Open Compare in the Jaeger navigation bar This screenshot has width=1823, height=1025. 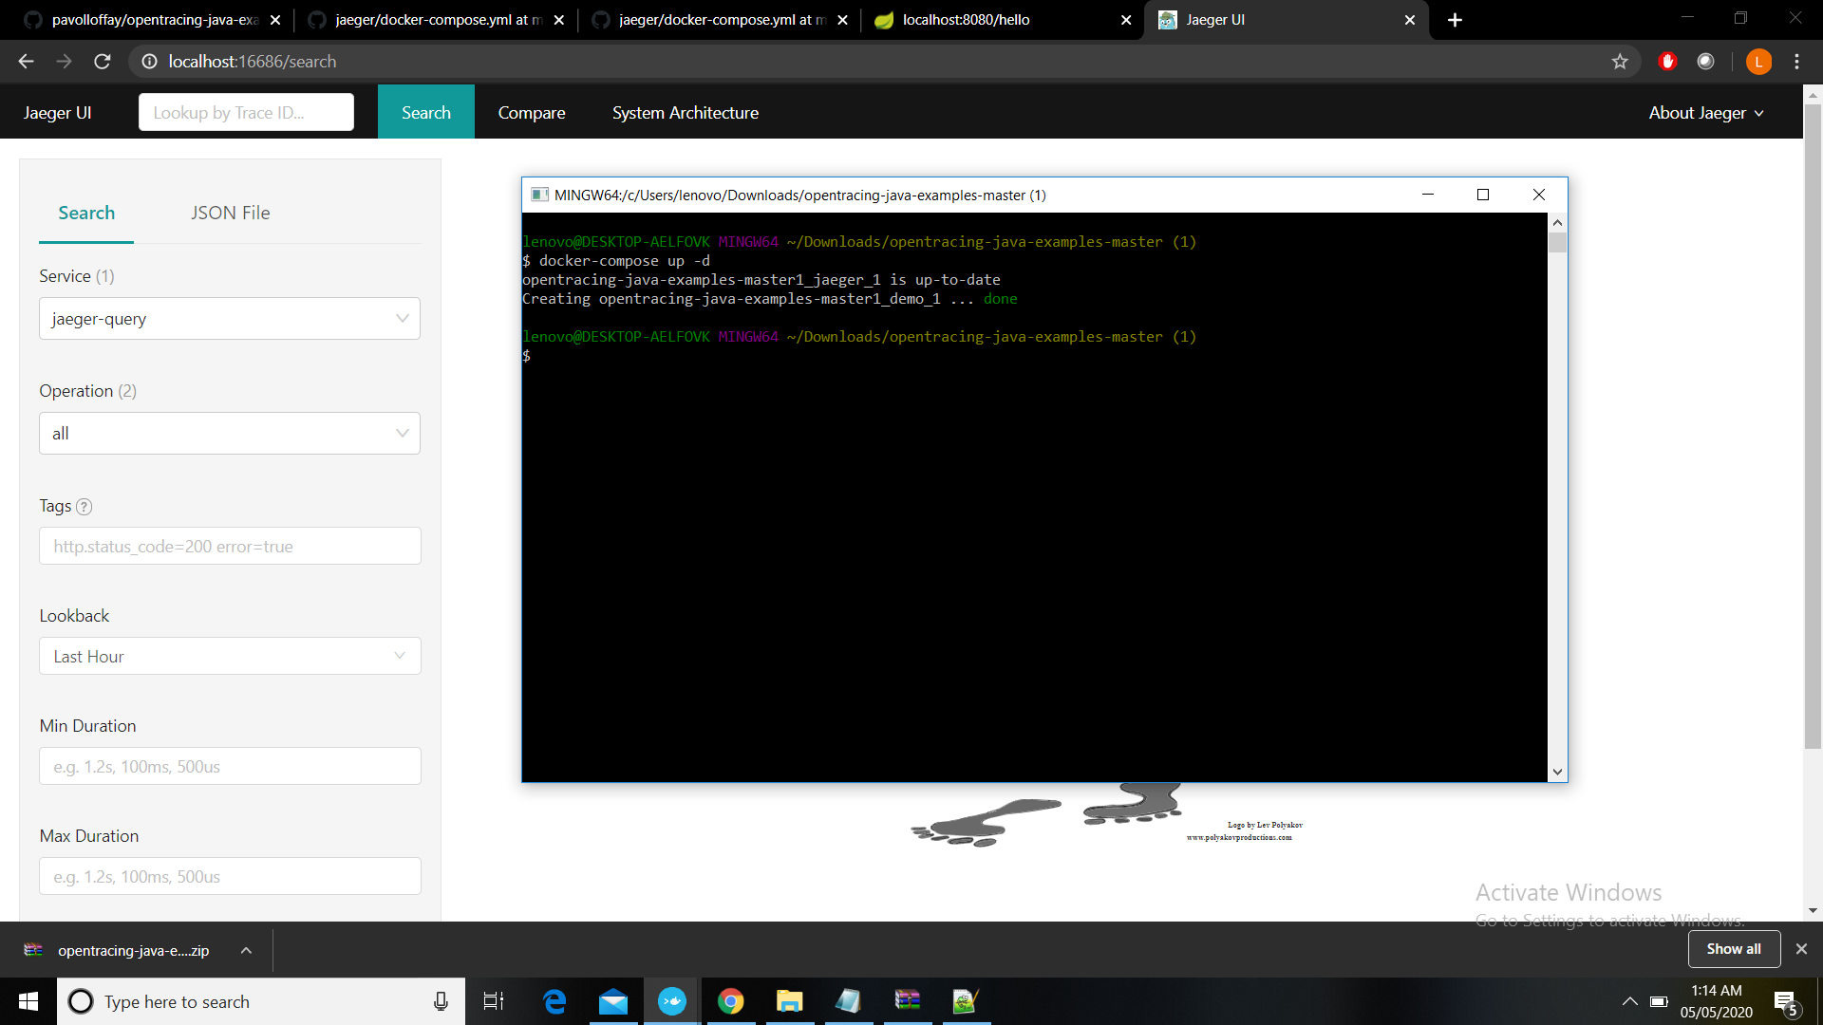point(531,112)
